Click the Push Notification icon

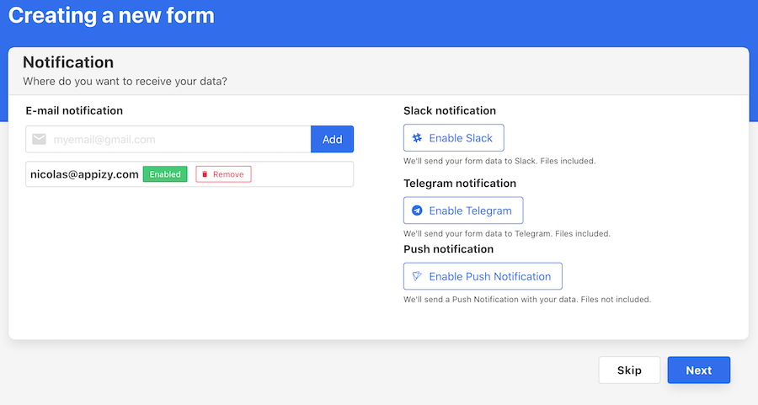pos(417,276)
